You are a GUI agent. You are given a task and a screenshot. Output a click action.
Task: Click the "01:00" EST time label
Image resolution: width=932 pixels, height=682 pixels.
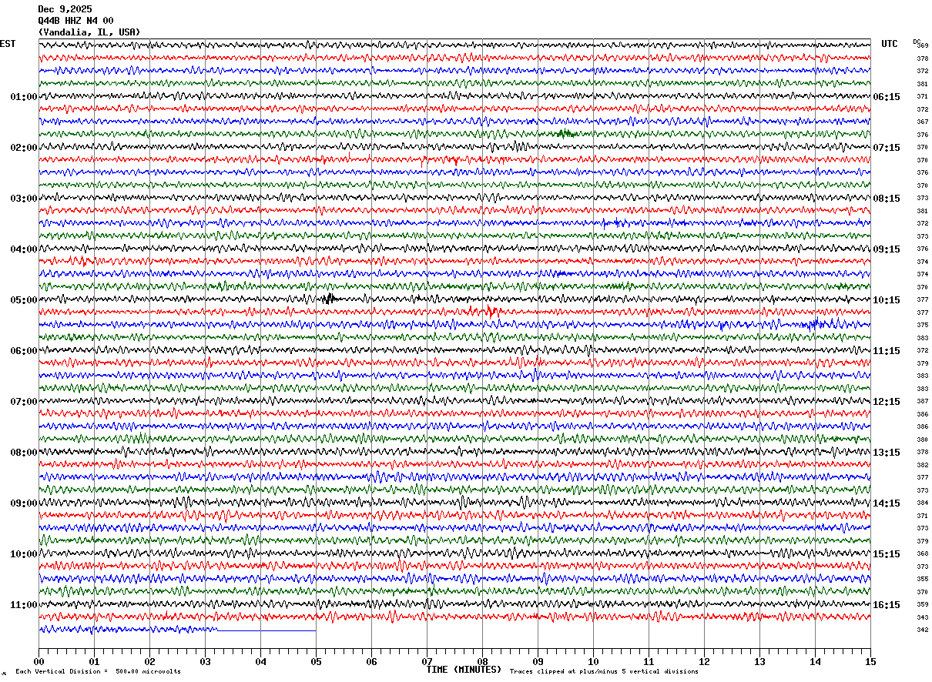[23, 97]
